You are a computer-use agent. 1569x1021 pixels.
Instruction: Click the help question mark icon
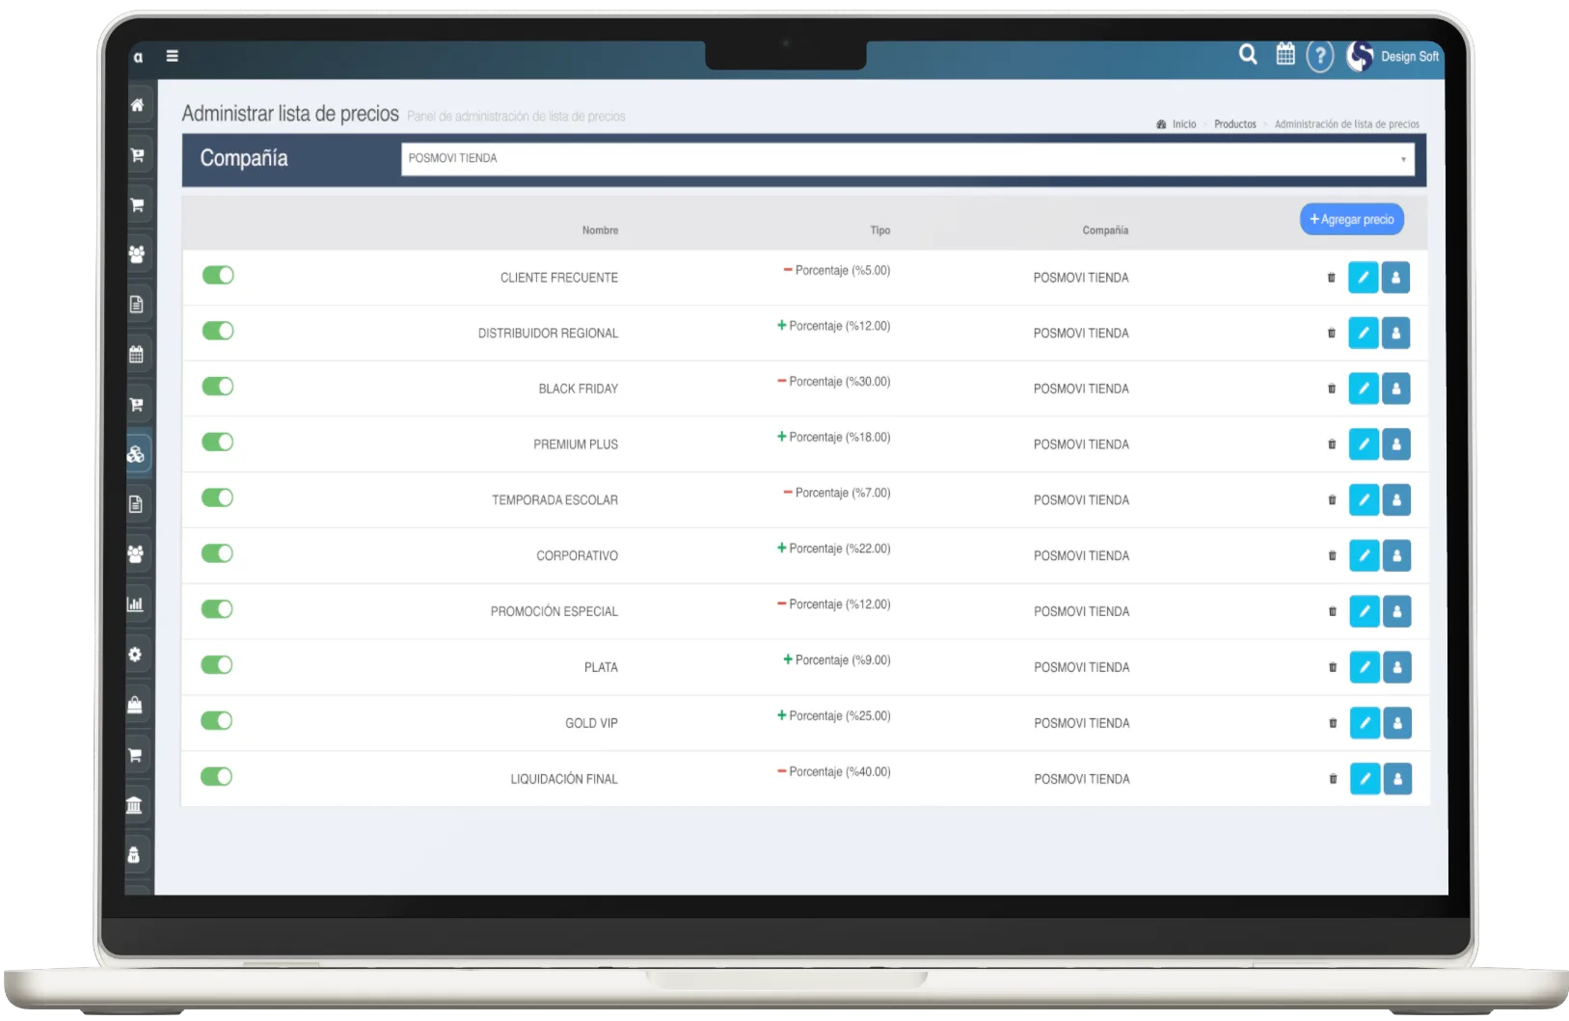pyautogui.click(x=1319, y=56)
